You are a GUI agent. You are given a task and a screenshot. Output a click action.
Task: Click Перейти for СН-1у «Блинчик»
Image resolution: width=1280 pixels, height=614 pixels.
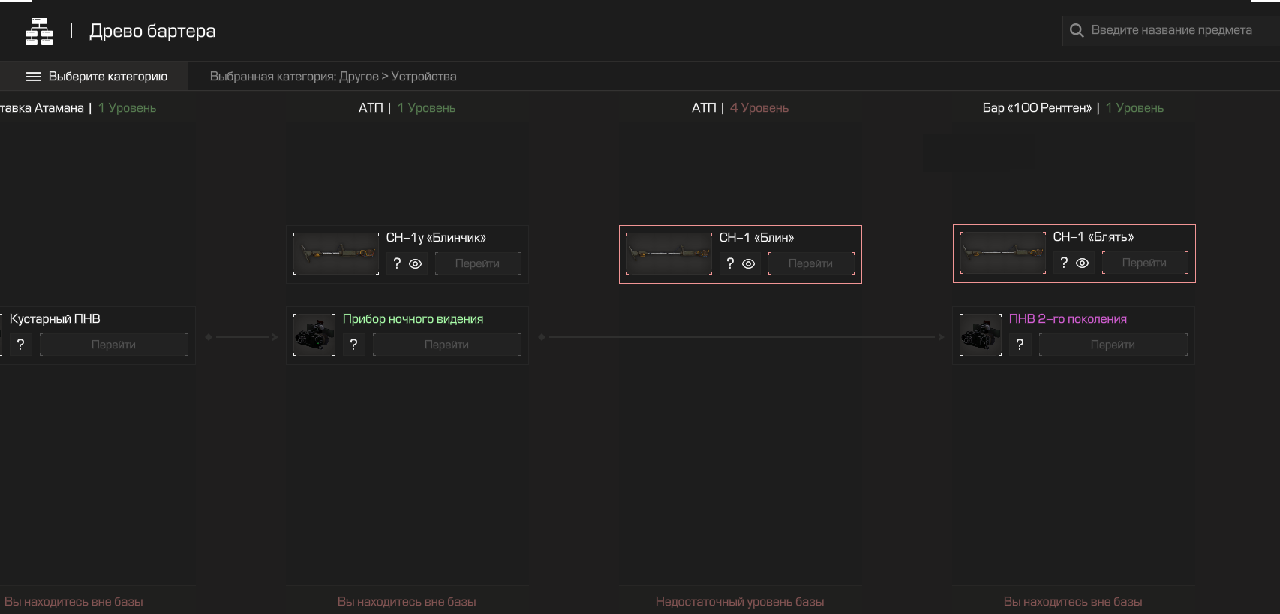pos(477,263)
